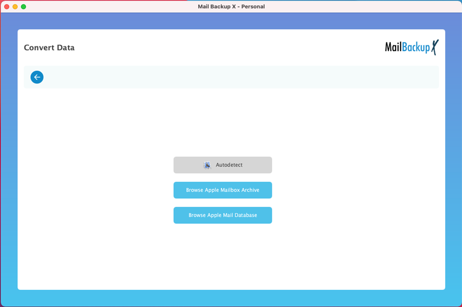Screen dimensions: 462x307
Task: Click the Mail Backup X - Personal title
Action: pos(231,6)
